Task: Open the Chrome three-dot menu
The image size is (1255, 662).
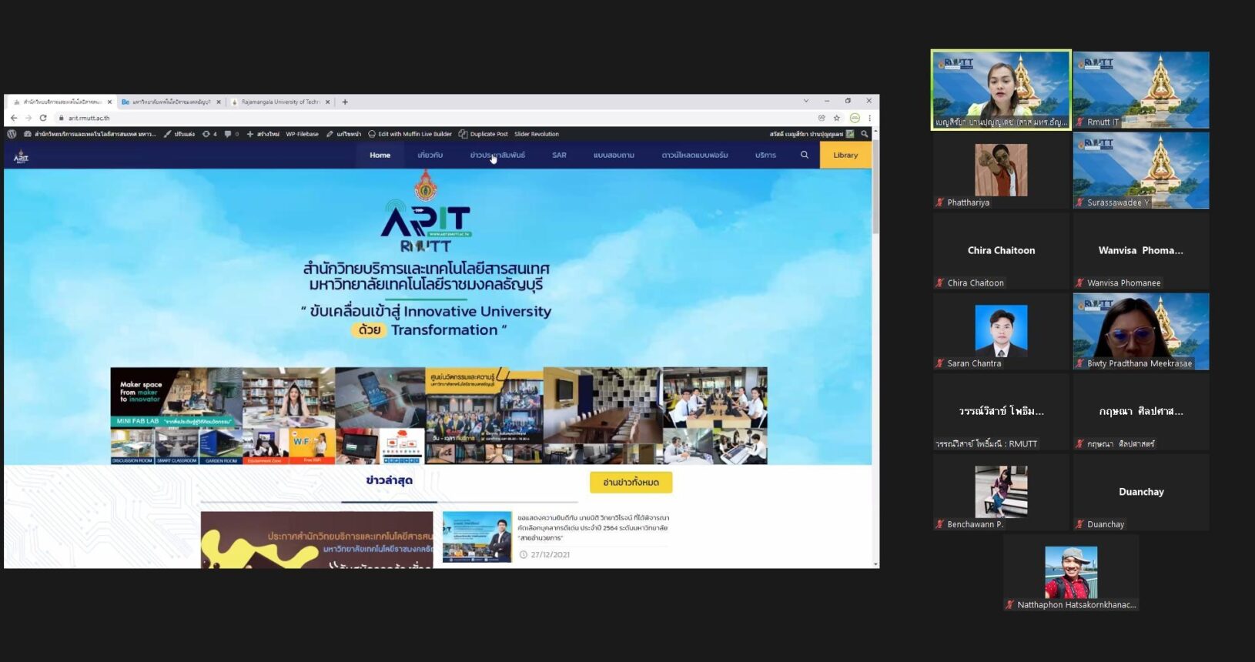Action: click(x=870, y=118)
